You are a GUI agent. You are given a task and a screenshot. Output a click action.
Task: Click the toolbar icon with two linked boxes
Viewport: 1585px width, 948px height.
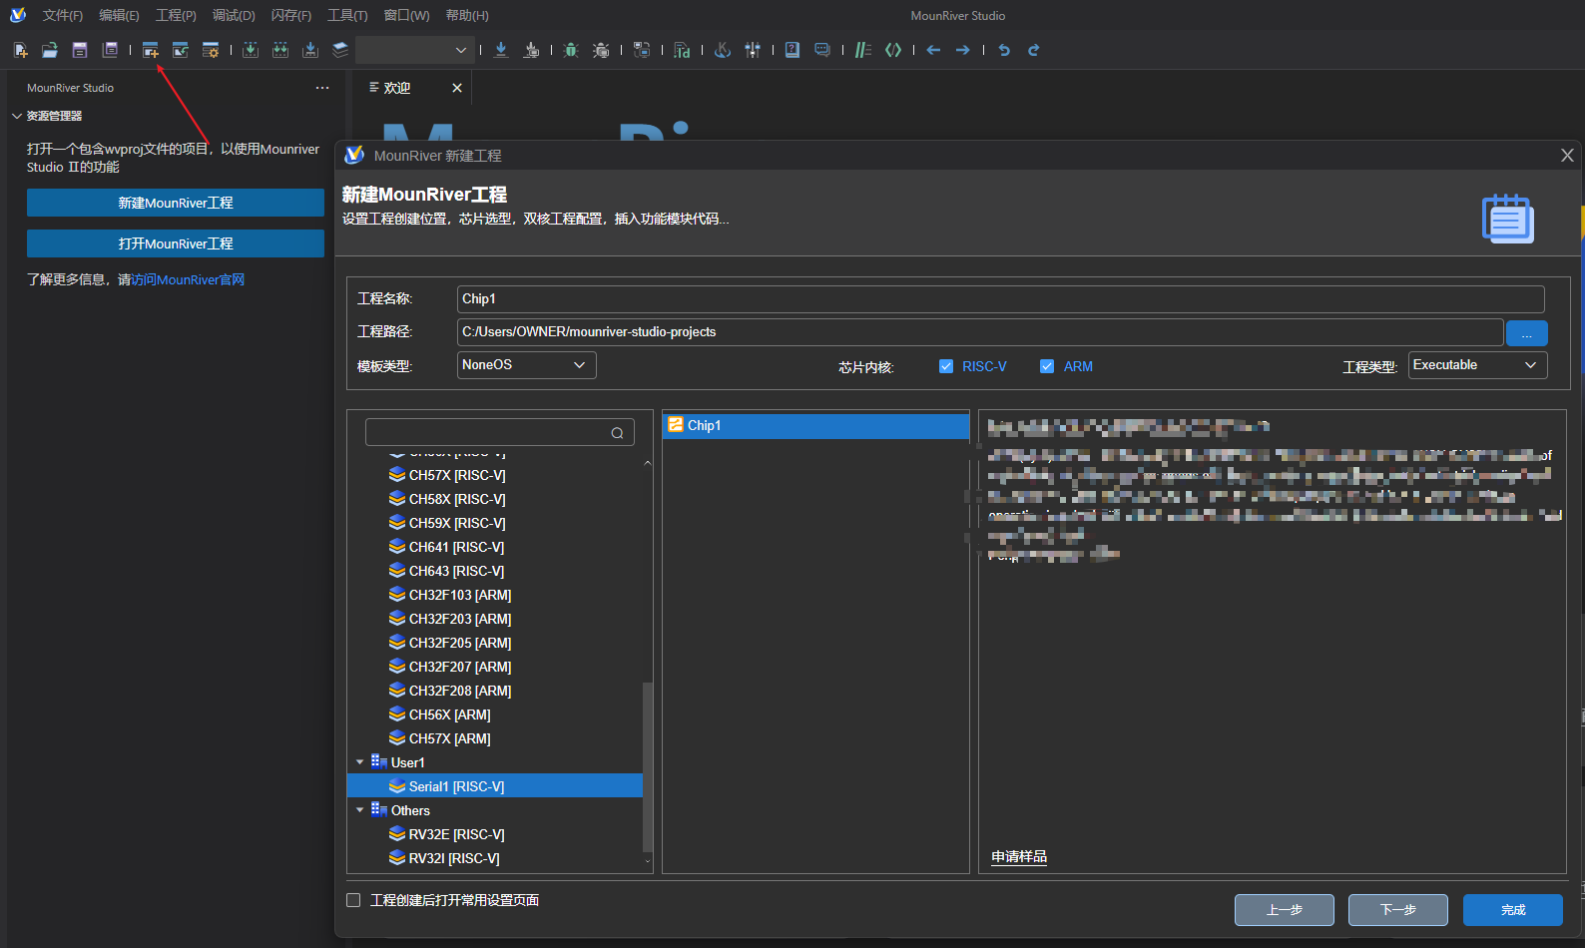click(642, 50)
